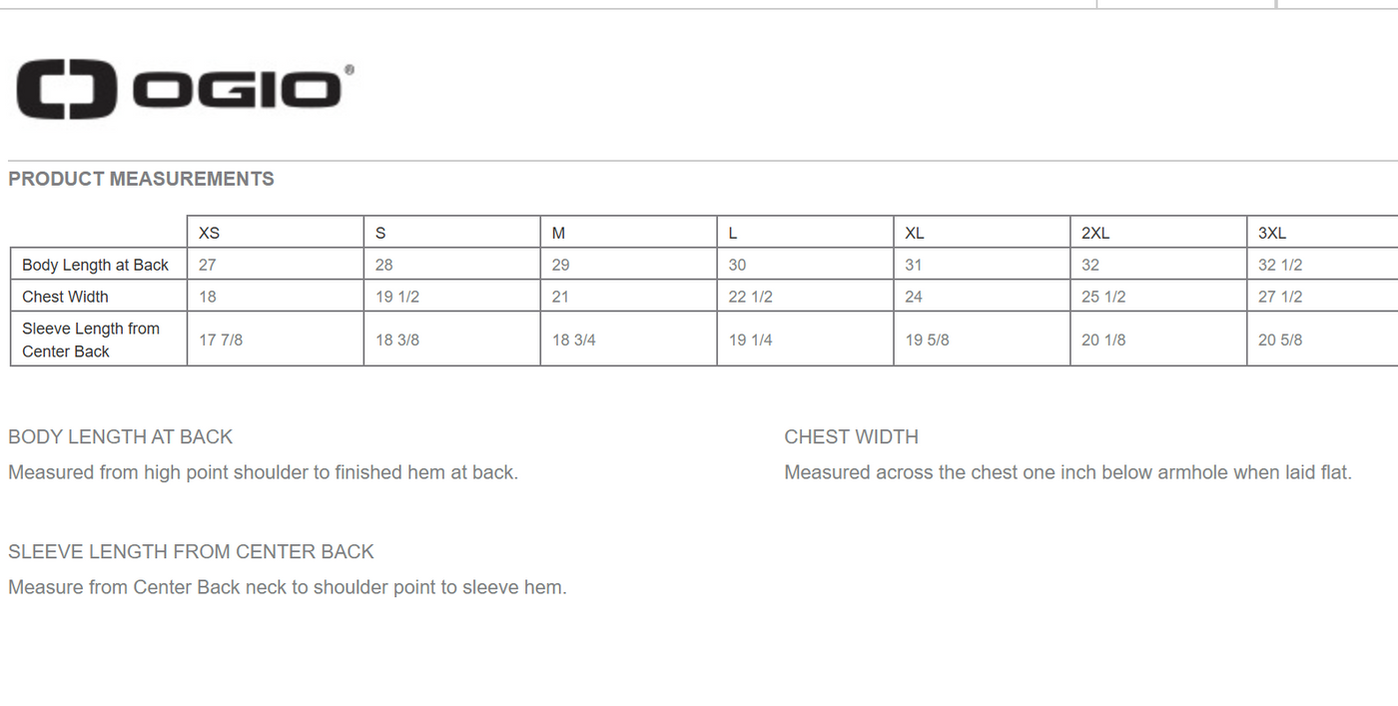The height and width of the screenshot is (706, 1398).
Task: Click the Sleeve Length from Center Back row label
Action: [91, 340]
